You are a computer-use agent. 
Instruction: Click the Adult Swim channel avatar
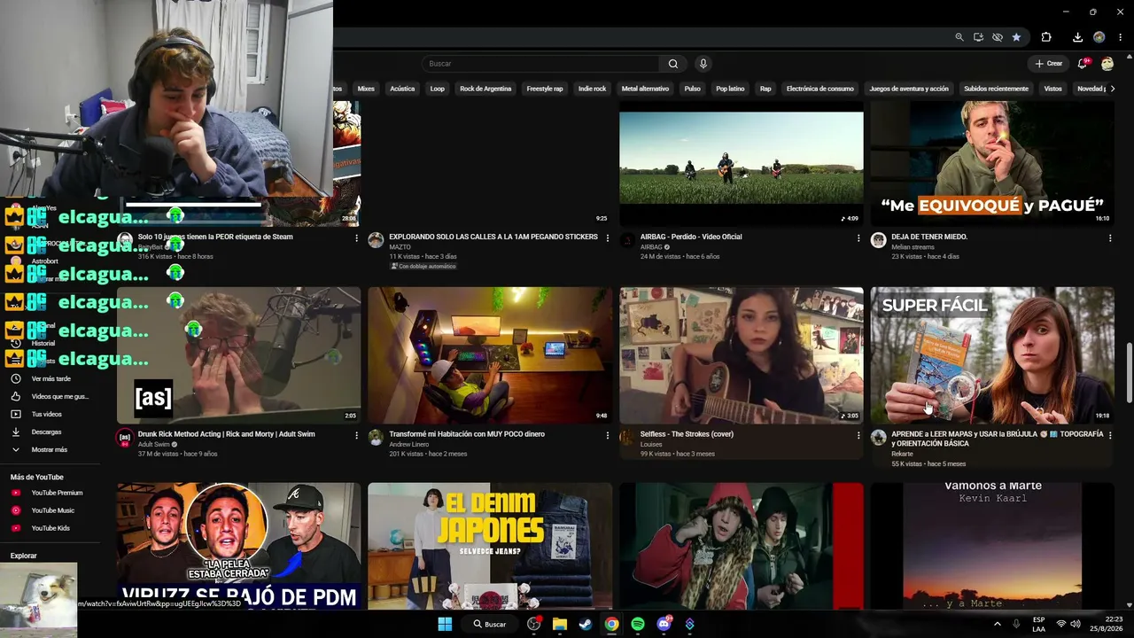(125, 438)
